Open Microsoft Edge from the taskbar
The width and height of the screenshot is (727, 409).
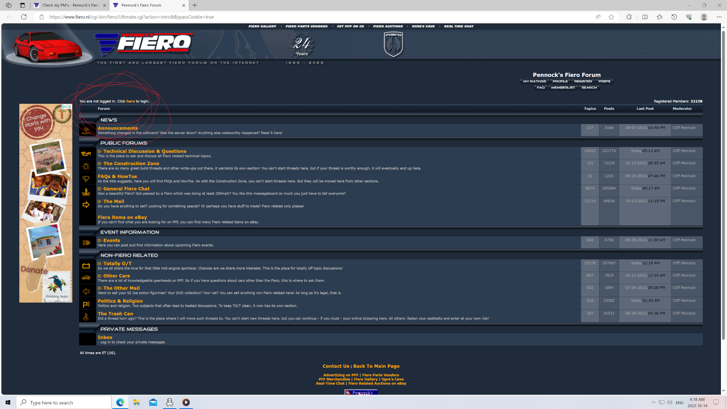pyautogui.click(x=120, y=402)
